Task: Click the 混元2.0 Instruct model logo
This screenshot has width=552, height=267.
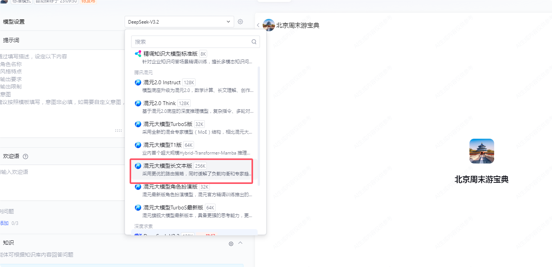Action: (x=138, y=82)
